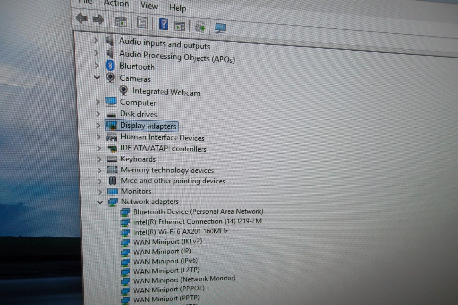Screen dimensions: 458x305
Task: Open the Action menu
Action: click(116, 3)
